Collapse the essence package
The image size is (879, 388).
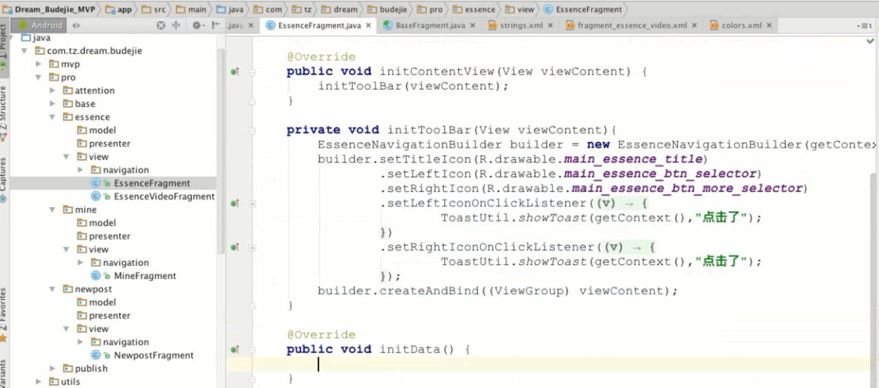52,117
